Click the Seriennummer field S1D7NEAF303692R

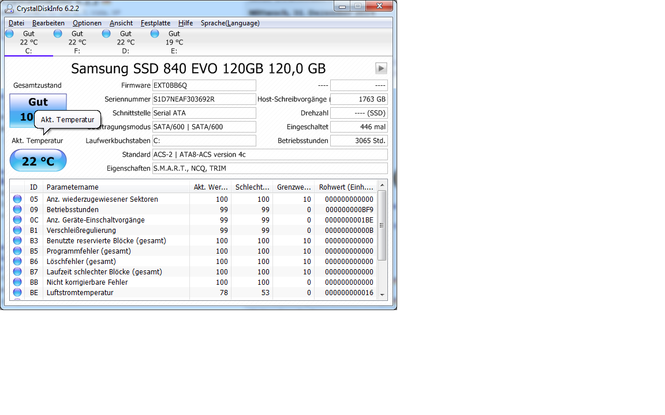(x=204, y=99)
